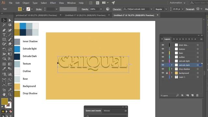
Task: Swap fill and stroke arrows icon
Action: click(x=10, y=99)
